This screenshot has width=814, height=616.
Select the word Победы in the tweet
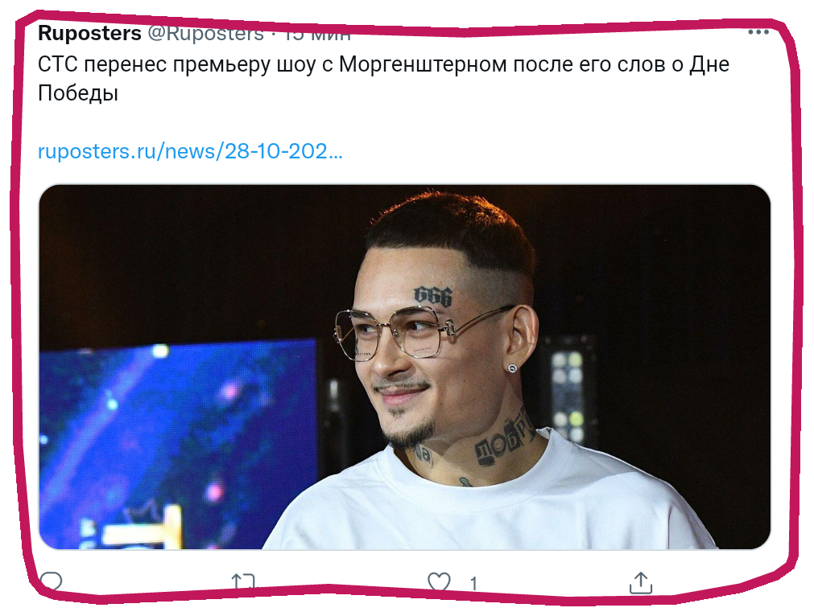coord(78,93)
